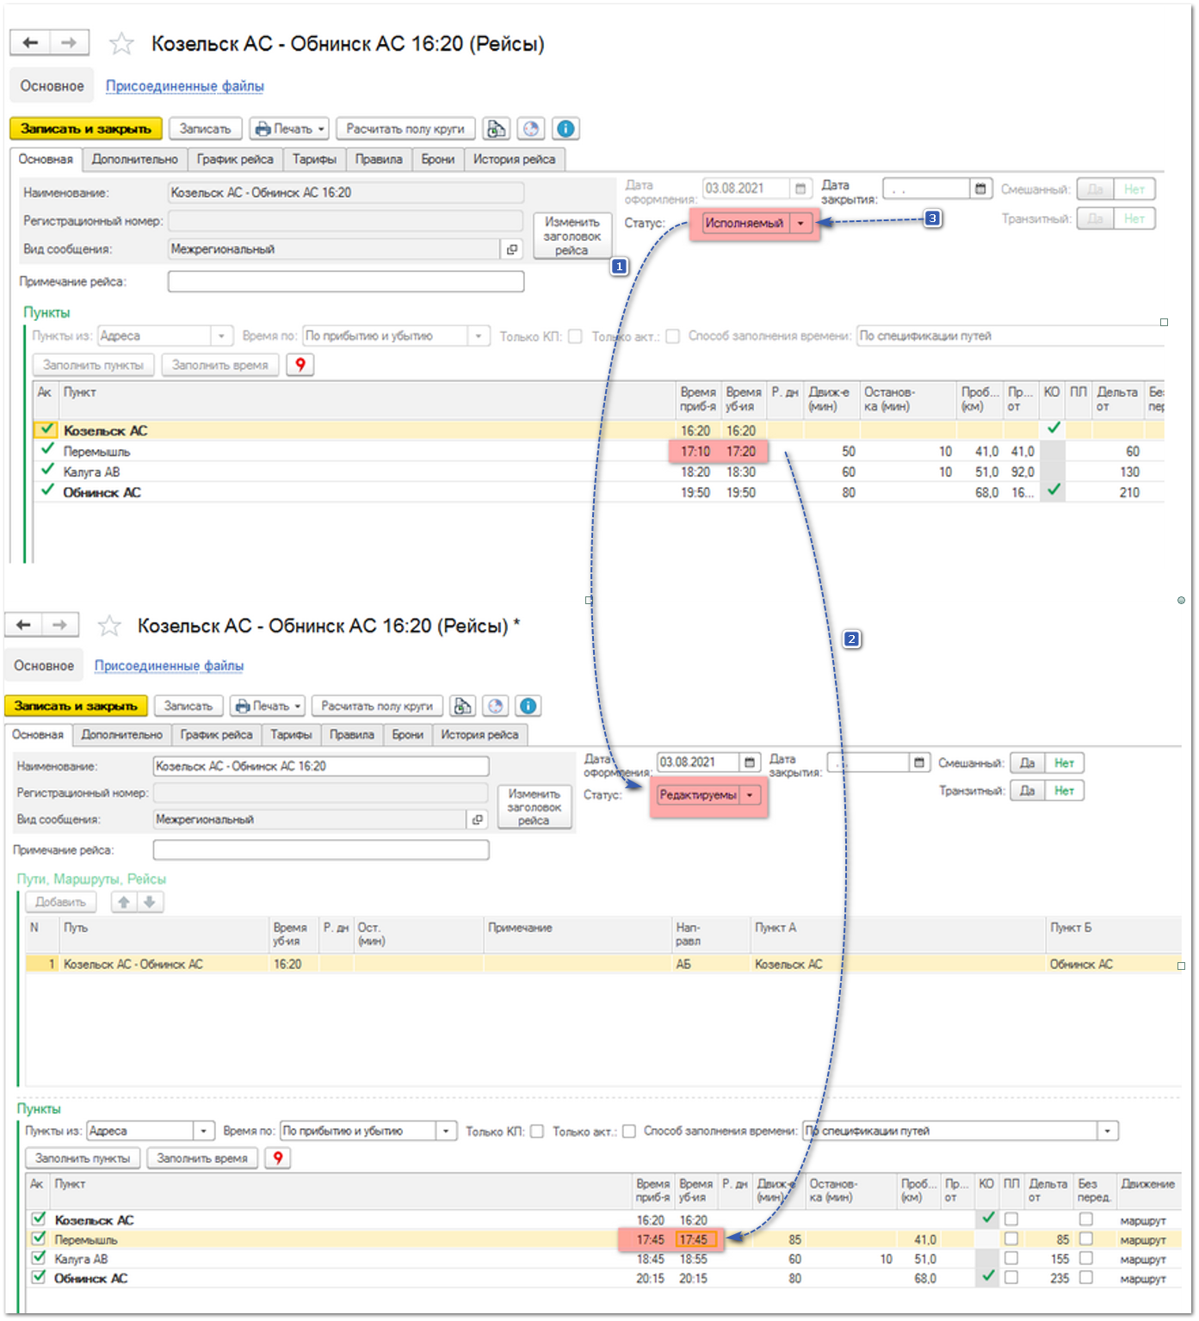Check the ПП checkbox in the Перемышль row
Image resolution: width=1199 pixels, height=1321 pixels.
pyautogui.click(x=1011, y=1239)
